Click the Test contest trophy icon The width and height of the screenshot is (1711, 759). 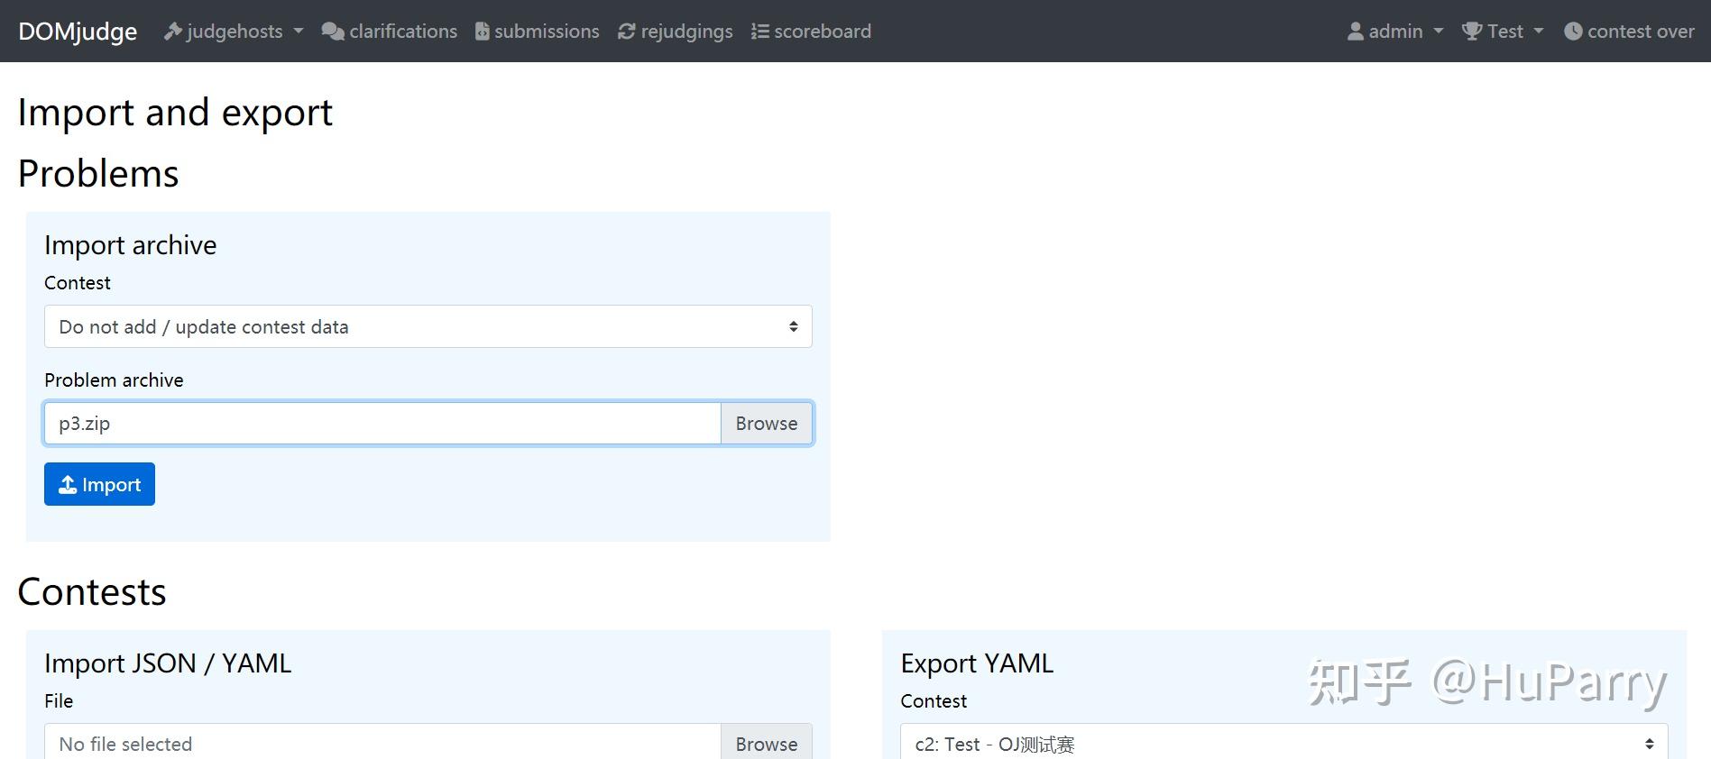(x=1472, y=32)
